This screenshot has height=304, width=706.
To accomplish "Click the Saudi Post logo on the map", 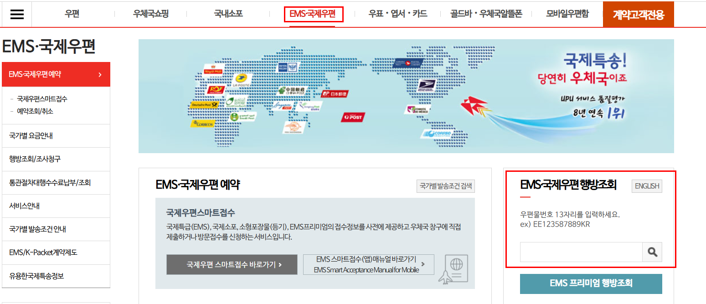I will pyautogui.click(x=242, y=117).
